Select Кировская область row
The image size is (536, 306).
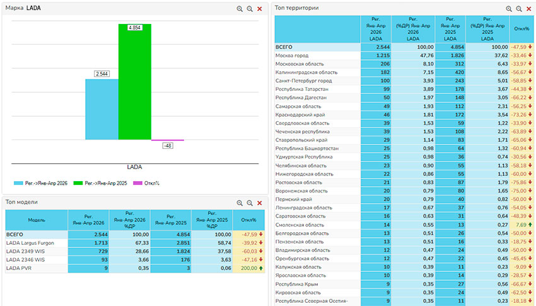click(x=404, y=293)
